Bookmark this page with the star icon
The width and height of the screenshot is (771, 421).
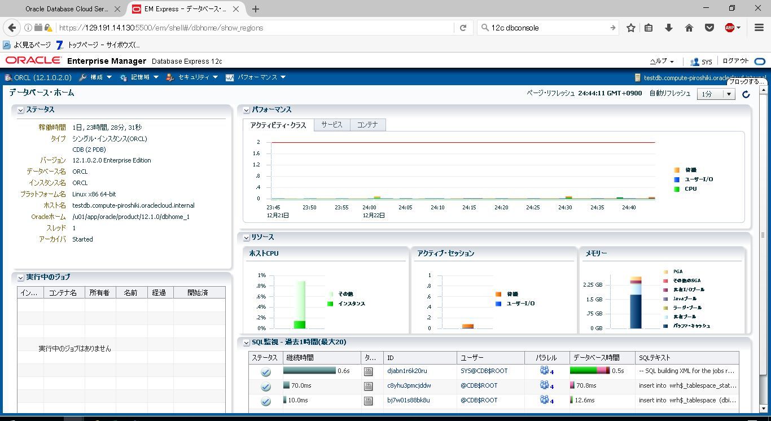tap(631, 28)
